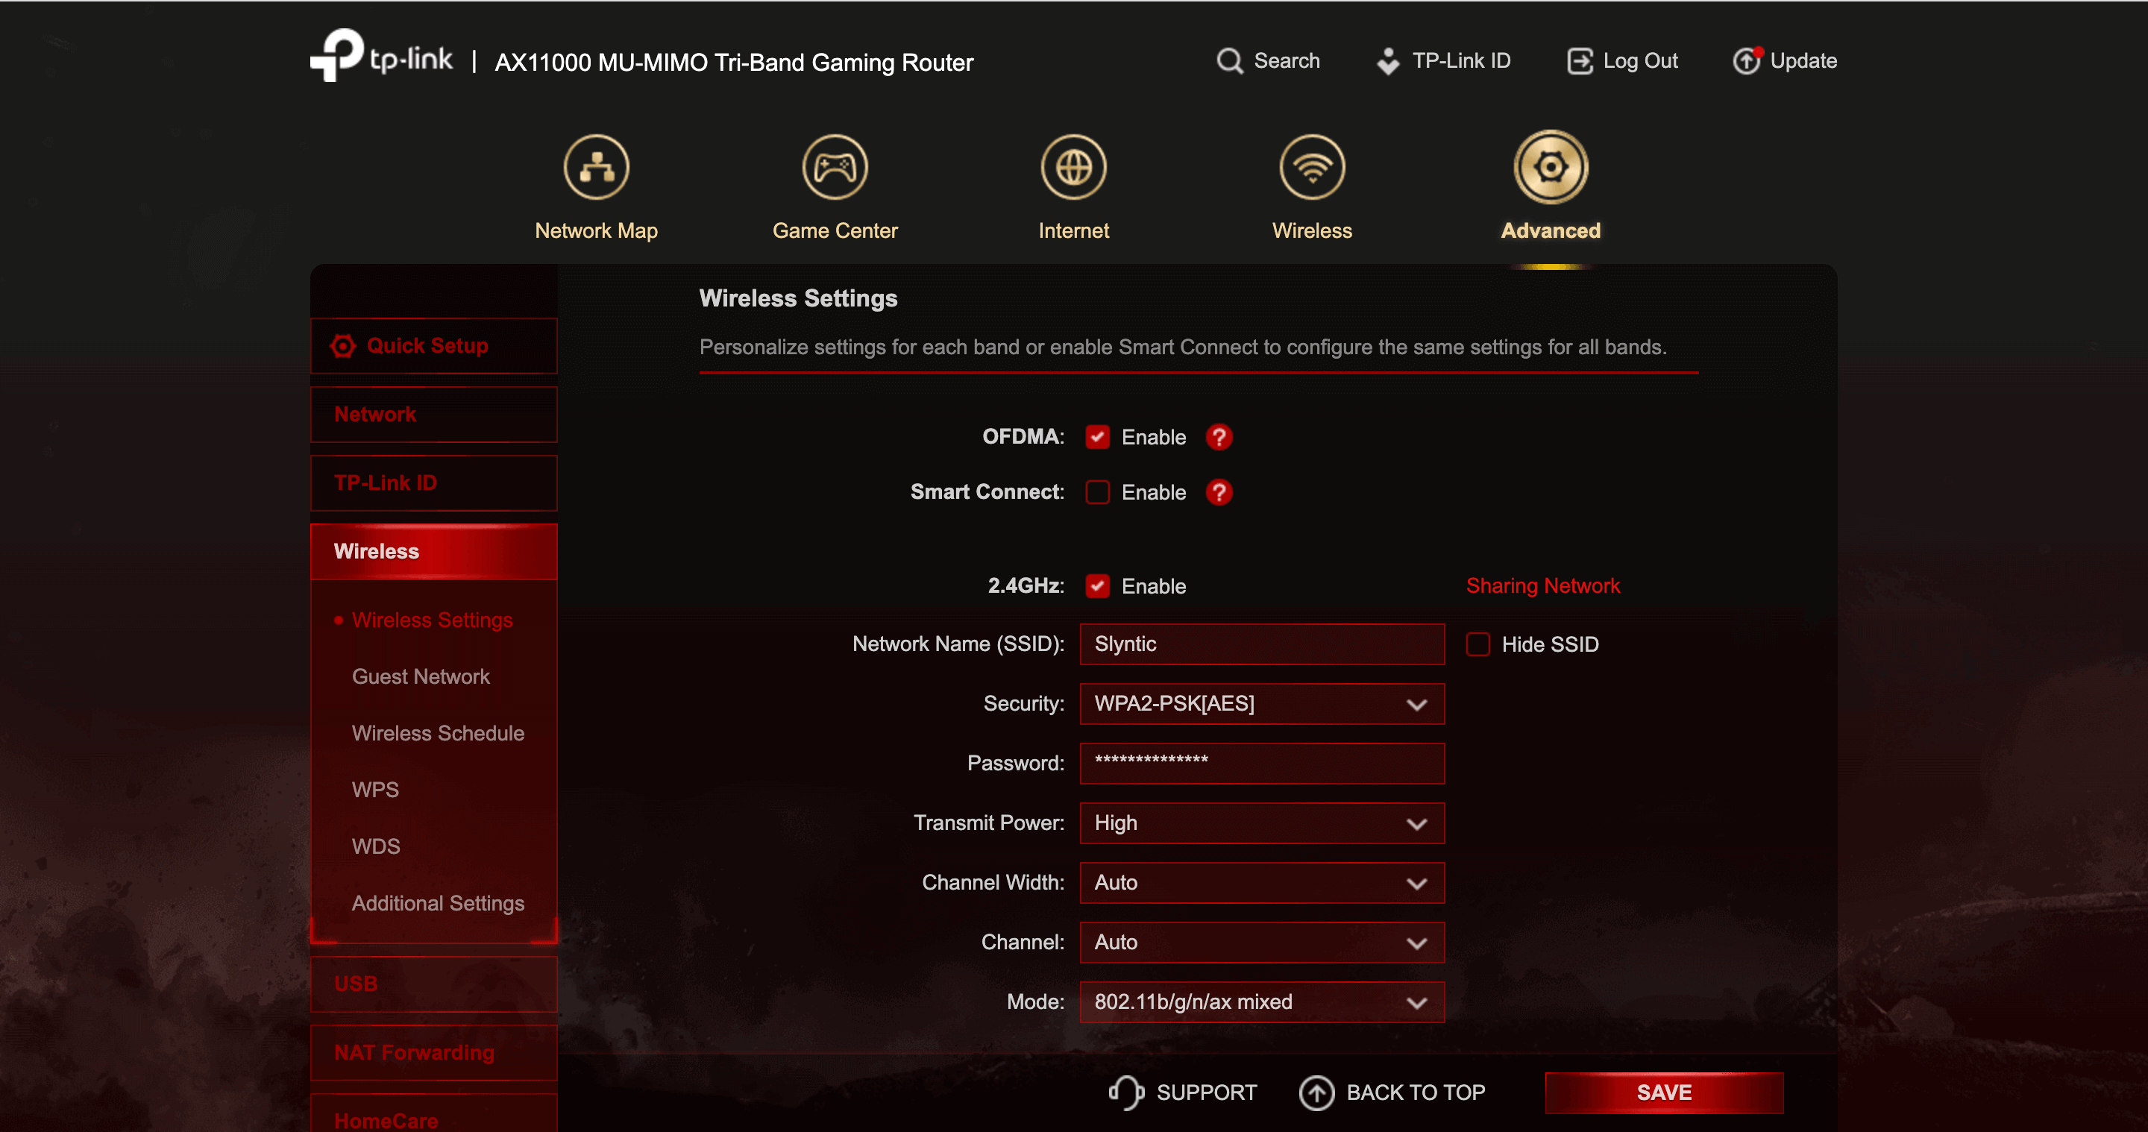Open Network section in sidebar

(x=433, y=415)
